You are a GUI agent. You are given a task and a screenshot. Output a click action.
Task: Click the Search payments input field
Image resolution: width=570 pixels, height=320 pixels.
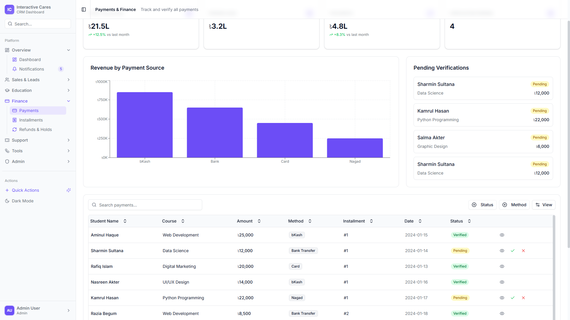click(x=145, y=205)
